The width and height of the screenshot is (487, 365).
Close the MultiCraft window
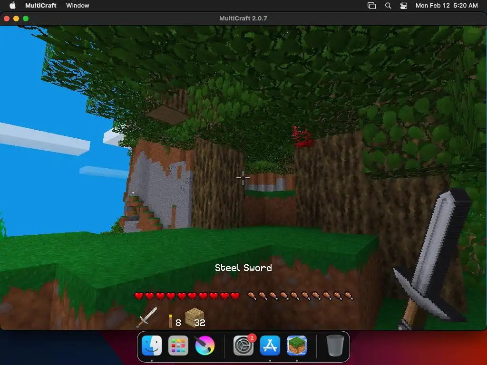7,19
